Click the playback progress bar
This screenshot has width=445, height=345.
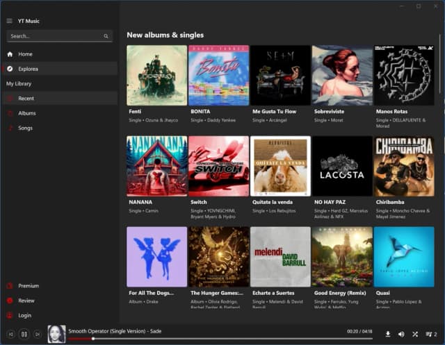[220, 339]
